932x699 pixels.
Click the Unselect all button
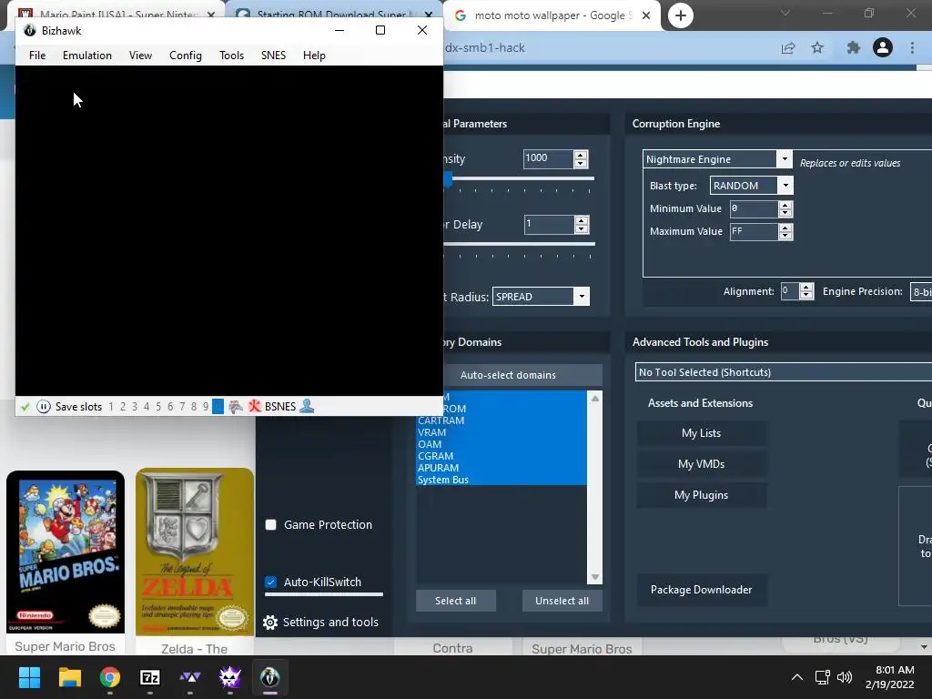tap(562, 601)
